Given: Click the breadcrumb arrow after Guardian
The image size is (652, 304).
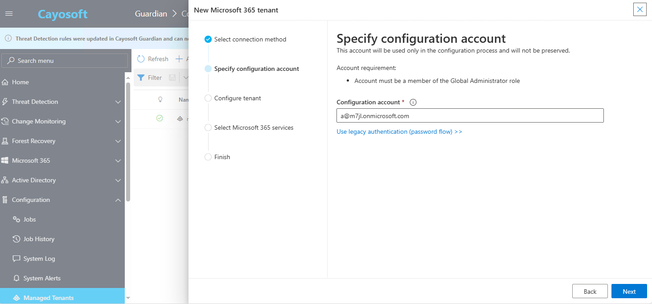Looking at the screenshot, I should point(175,14).
